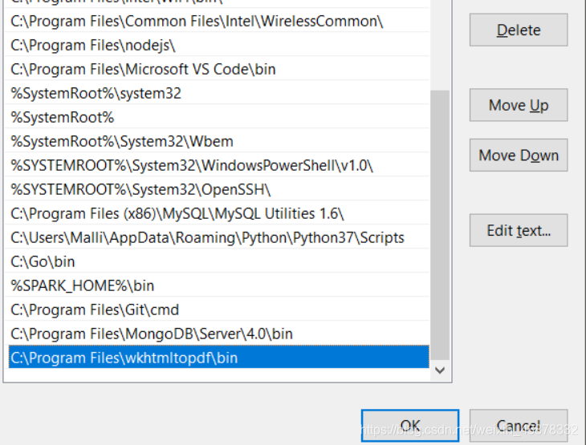Select C:\Go\bin entry
The width and height of the screenshot is (586, 445).
coord(217,261)
